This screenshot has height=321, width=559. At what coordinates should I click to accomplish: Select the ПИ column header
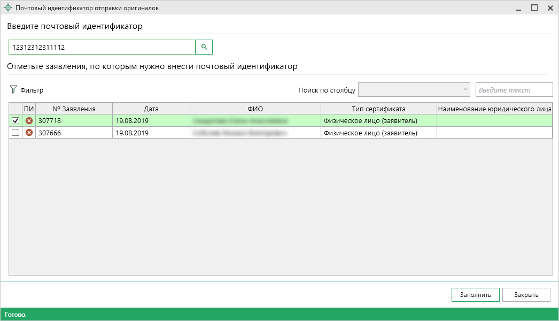pyautogui.click(x=29, y=109)
